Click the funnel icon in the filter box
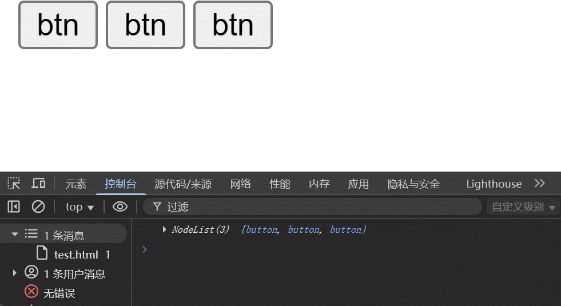Screen dimensions: 561x306 click(157, 206)
